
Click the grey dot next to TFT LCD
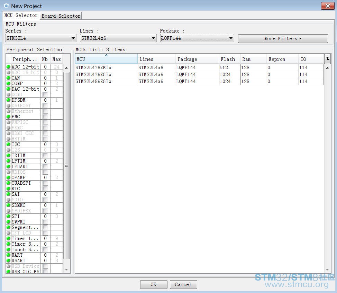coord(8,233)
